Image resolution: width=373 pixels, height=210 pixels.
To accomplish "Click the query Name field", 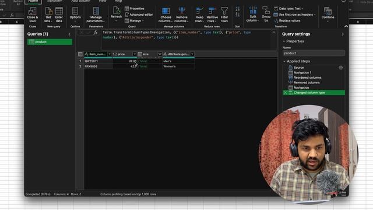I will click(x=314, y=53).
